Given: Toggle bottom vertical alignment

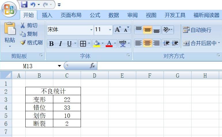Looking at the screenshot, I should click(x=156, y=30).
